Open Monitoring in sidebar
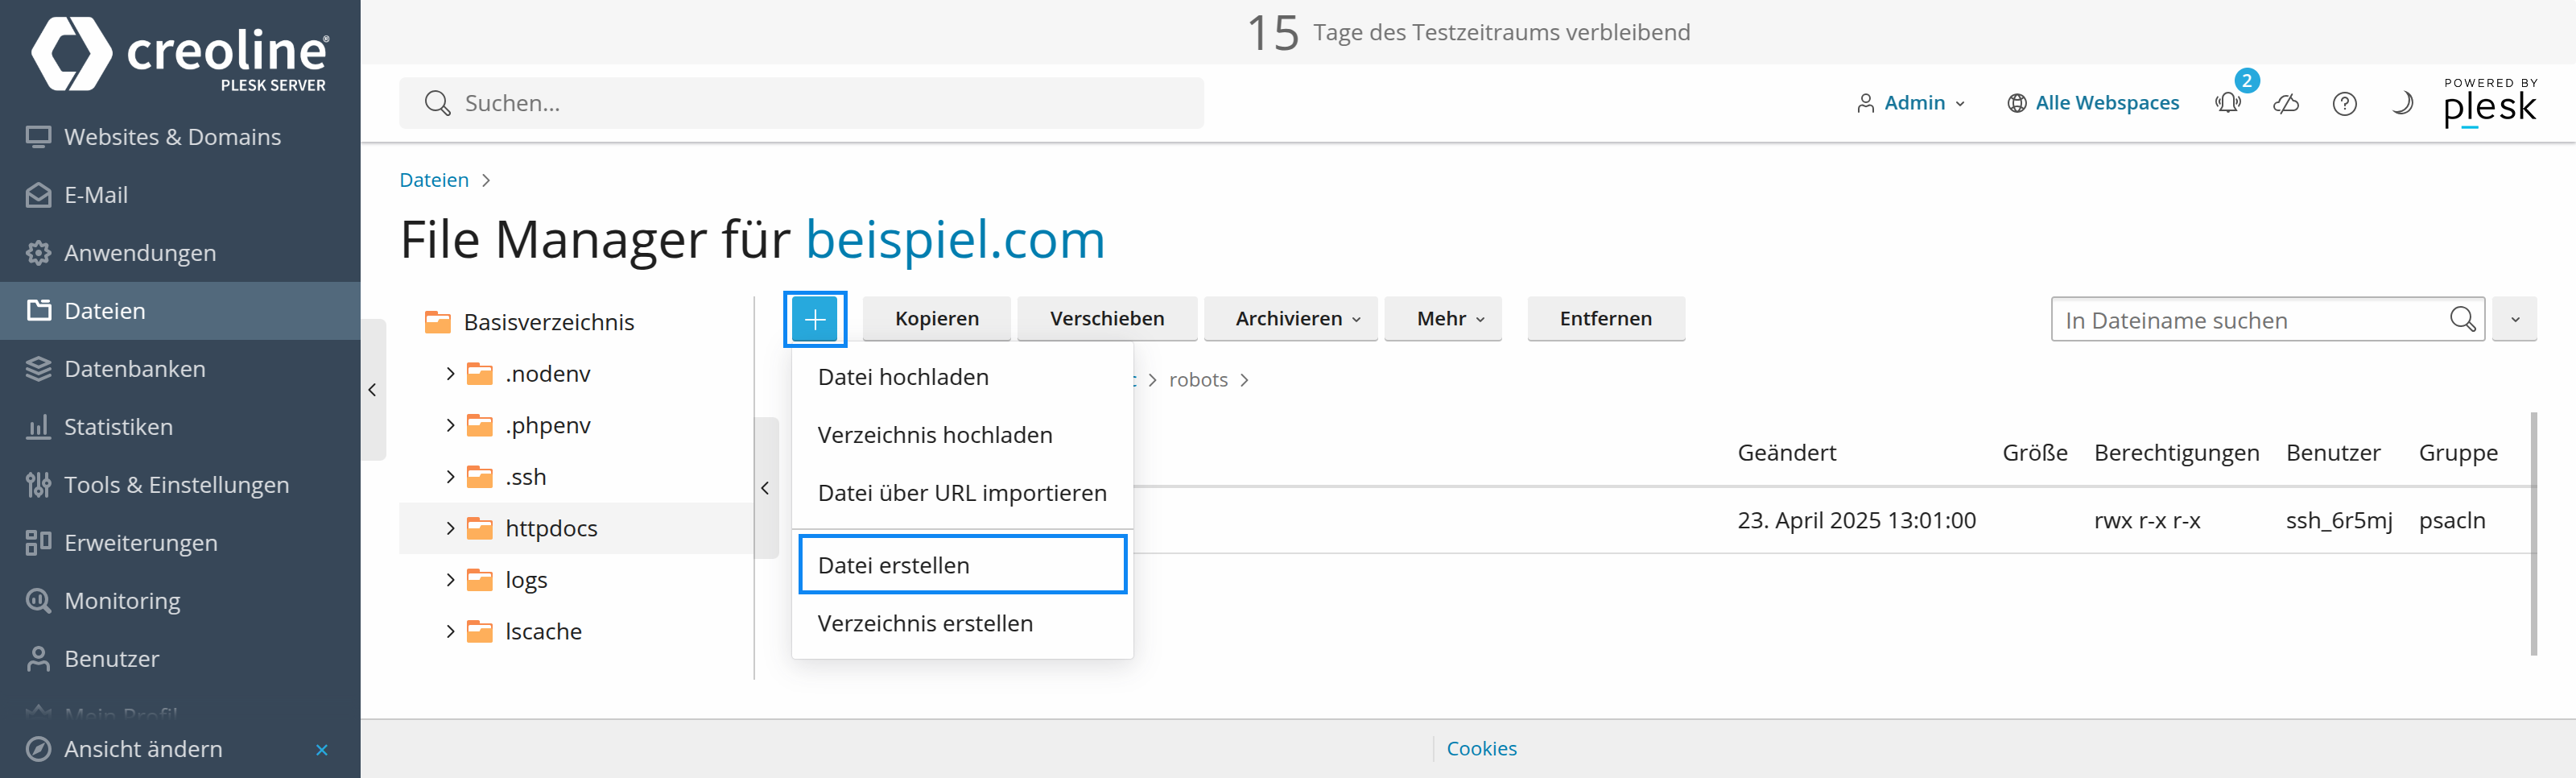This screenshot has height=778, width=2576. coord(180,601)
